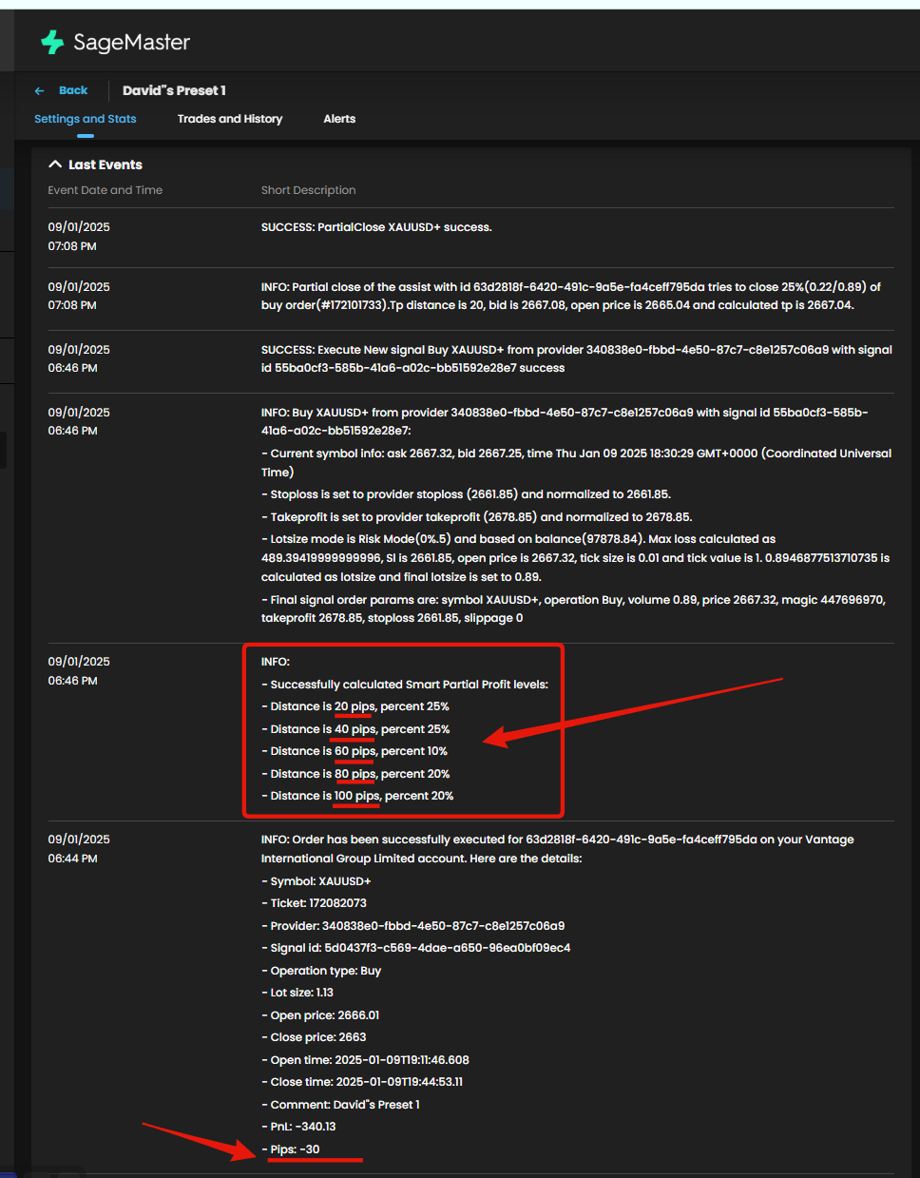The image size is (920, 1178).
Task: Click the Lot size: 1.13 line
Action: (297, 993)
